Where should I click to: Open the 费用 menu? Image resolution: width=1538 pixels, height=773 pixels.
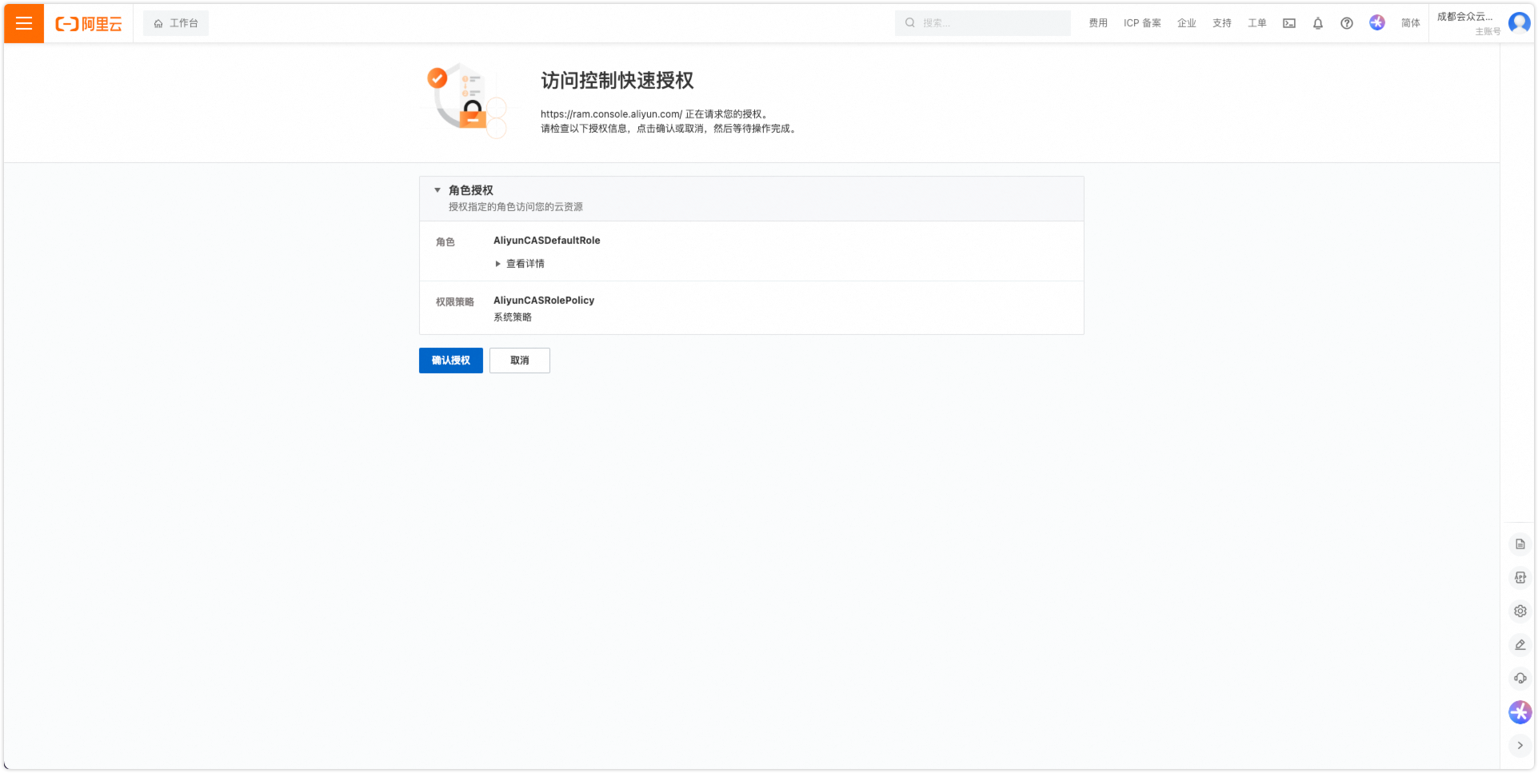coord(1098,23)
